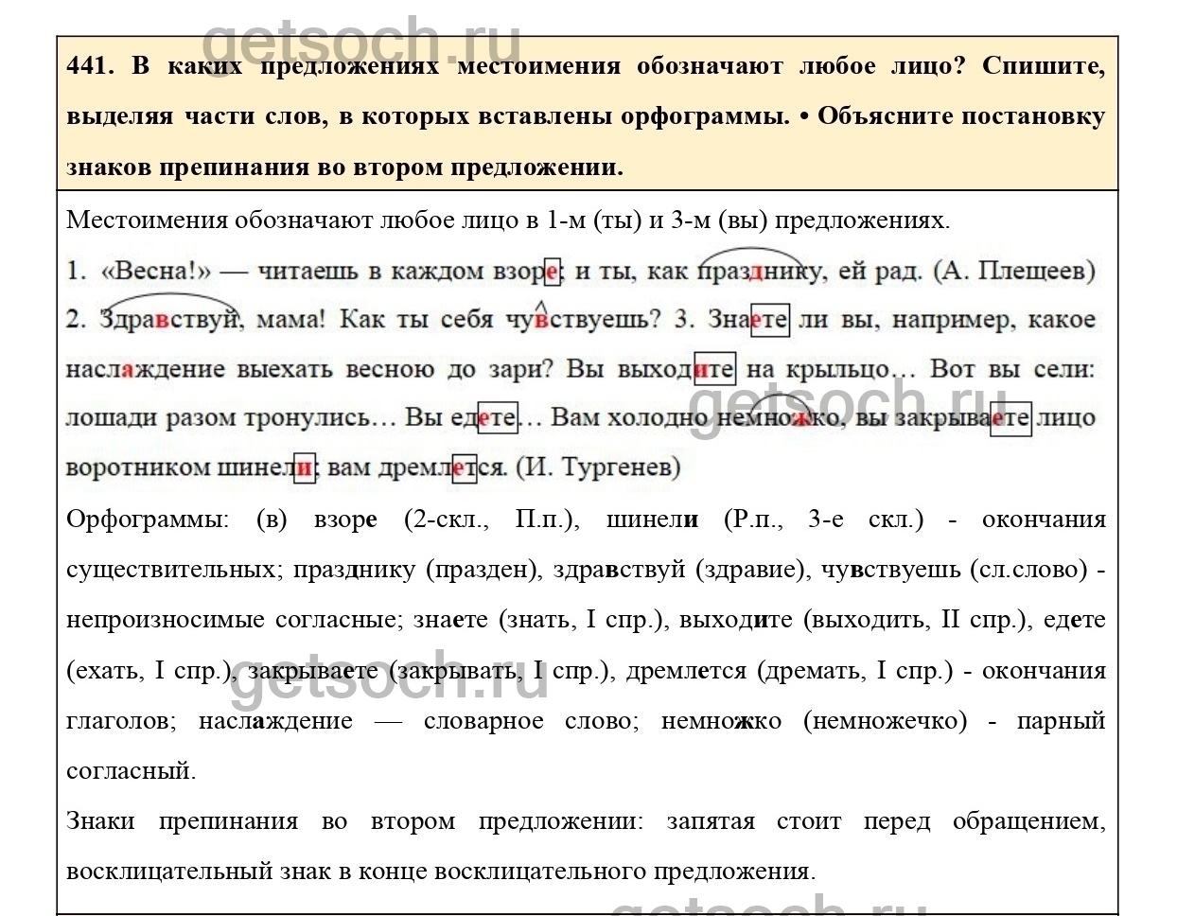Click the red letter in «наслаждение» before «выехать»
Image resolution: width=1177 pixels, height=916 pixels.
[x=127, y=369]
